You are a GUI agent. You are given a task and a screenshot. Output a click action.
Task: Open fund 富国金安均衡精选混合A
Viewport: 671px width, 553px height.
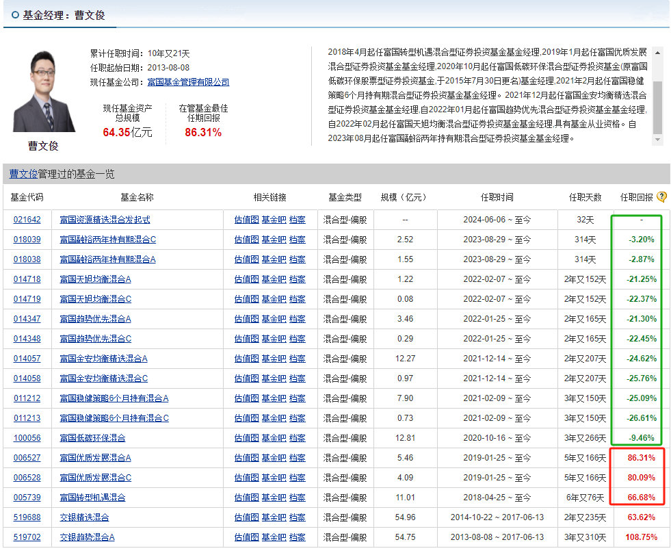(x=103, y=359)
